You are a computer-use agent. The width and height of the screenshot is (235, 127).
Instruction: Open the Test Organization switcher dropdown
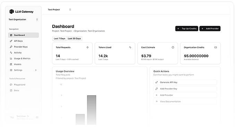(23, 20)
